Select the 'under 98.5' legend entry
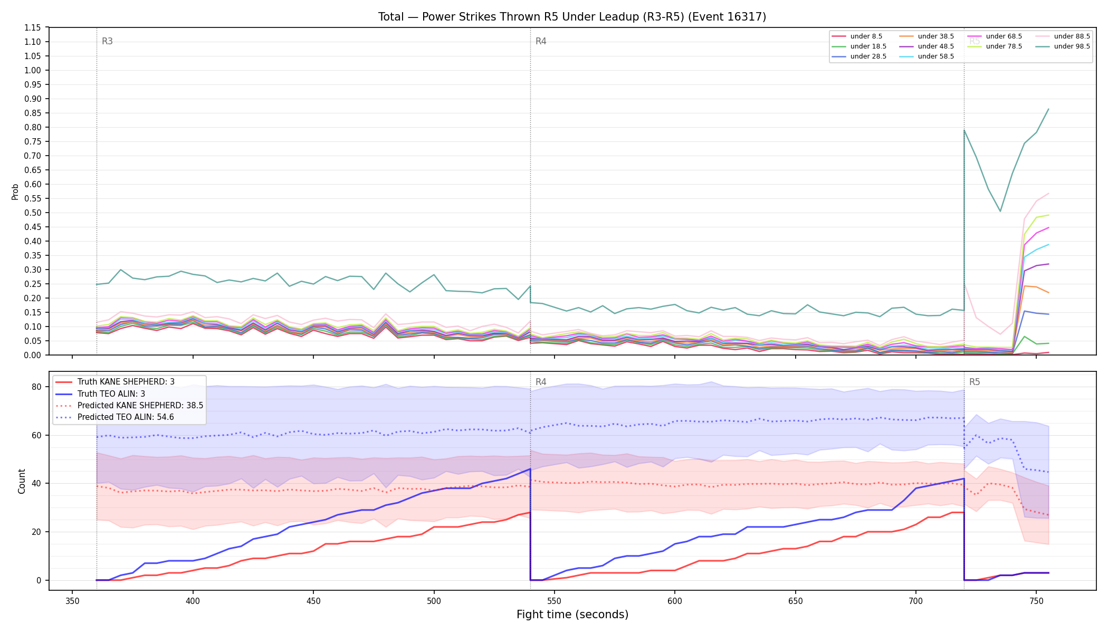 tap(1063, 46)
